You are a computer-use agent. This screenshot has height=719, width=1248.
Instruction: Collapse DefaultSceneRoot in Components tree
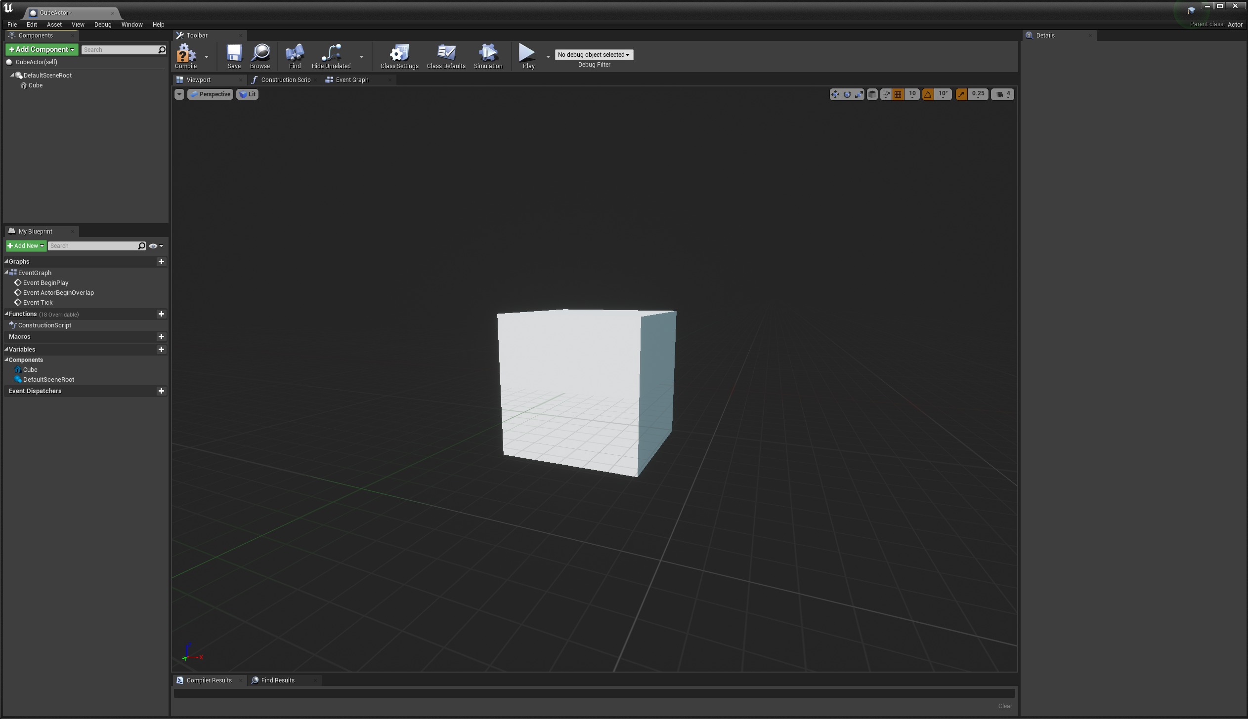12,76
